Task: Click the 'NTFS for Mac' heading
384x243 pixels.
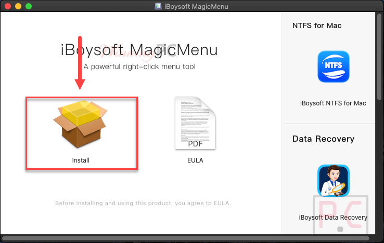Action: [317, 25]
